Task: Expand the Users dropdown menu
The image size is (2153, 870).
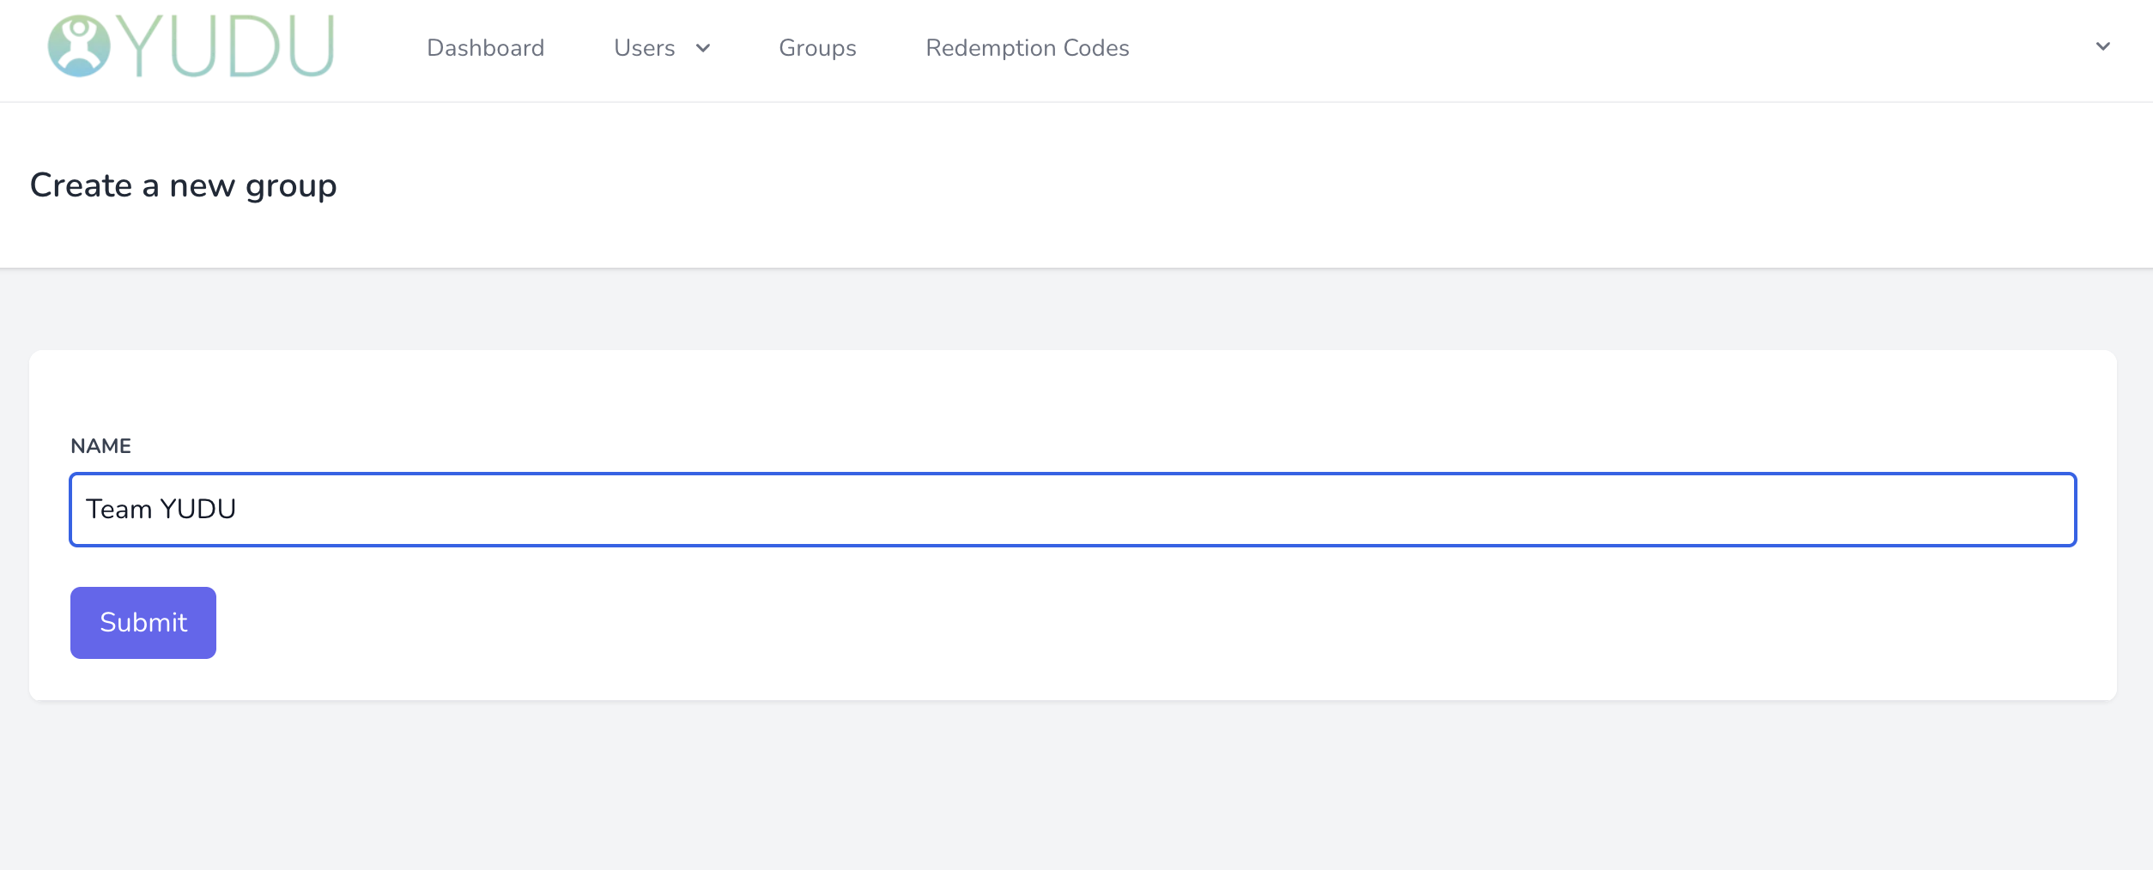Action: [x=661, y=49]
